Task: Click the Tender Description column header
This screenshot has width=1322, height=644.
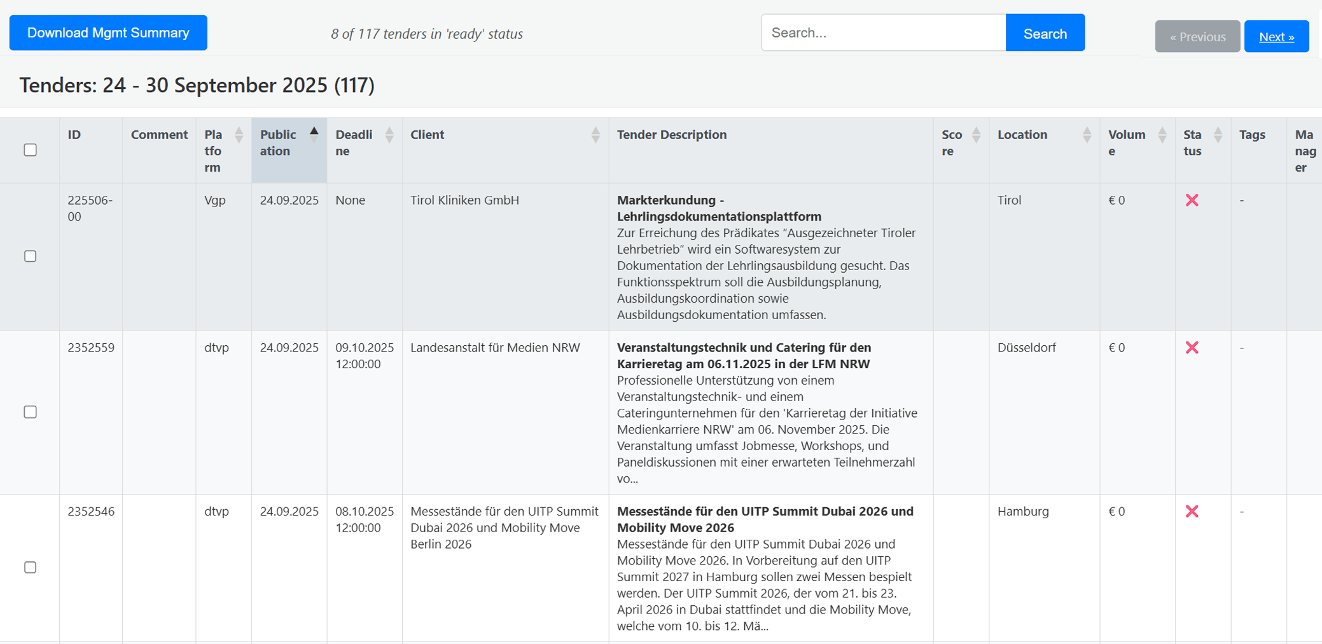Action: tap(671, 135)
